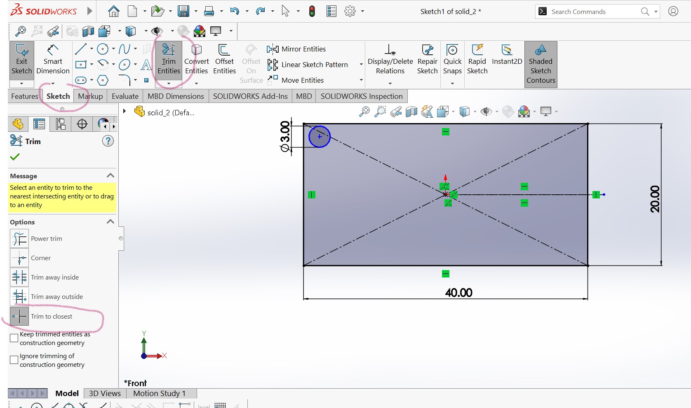
Task: Toggle Rapid Sketch
Action: [477, 60]
